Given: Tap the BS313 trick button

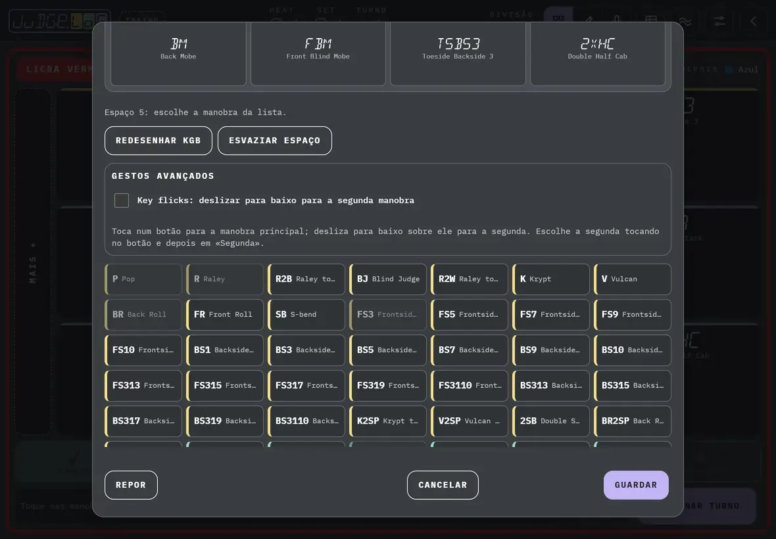Looking at the screenshot, I should pyautogui.click(x=551, y=386).
